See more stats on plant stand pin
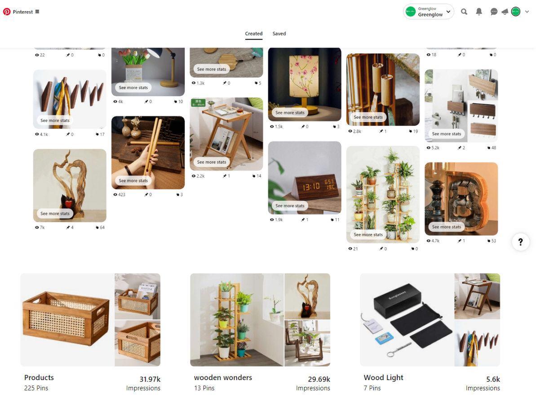Screen dimensions: 536x407 (x=368, y=235)
